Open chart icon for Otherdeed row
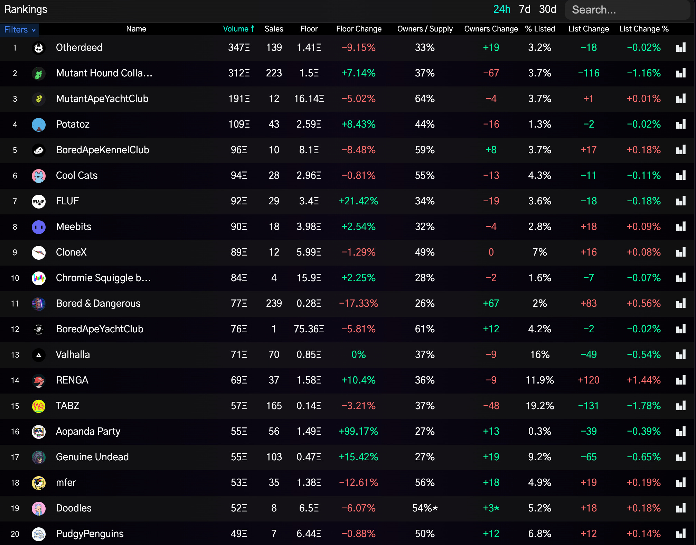 [680, 48]
